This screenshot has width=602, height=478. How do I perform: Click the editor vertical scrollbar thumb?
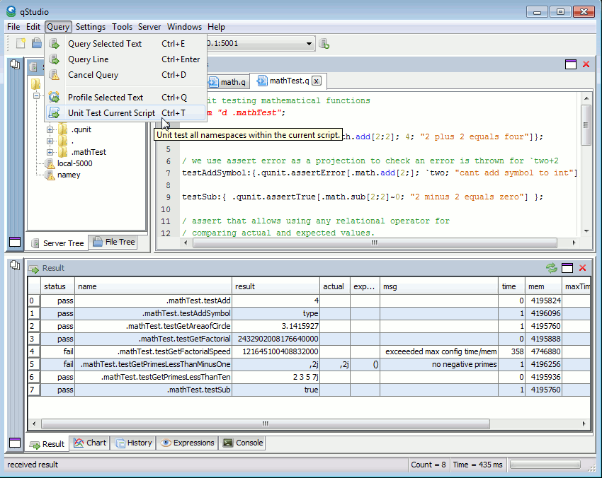point(586,125)
